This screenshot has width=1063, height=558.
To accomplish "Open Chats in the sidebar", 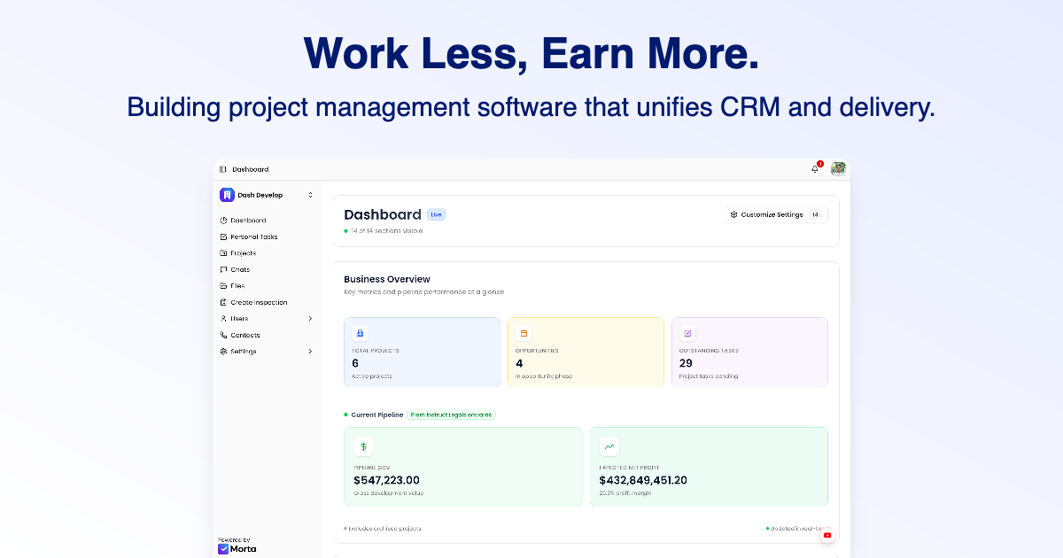I will [239, 269].
